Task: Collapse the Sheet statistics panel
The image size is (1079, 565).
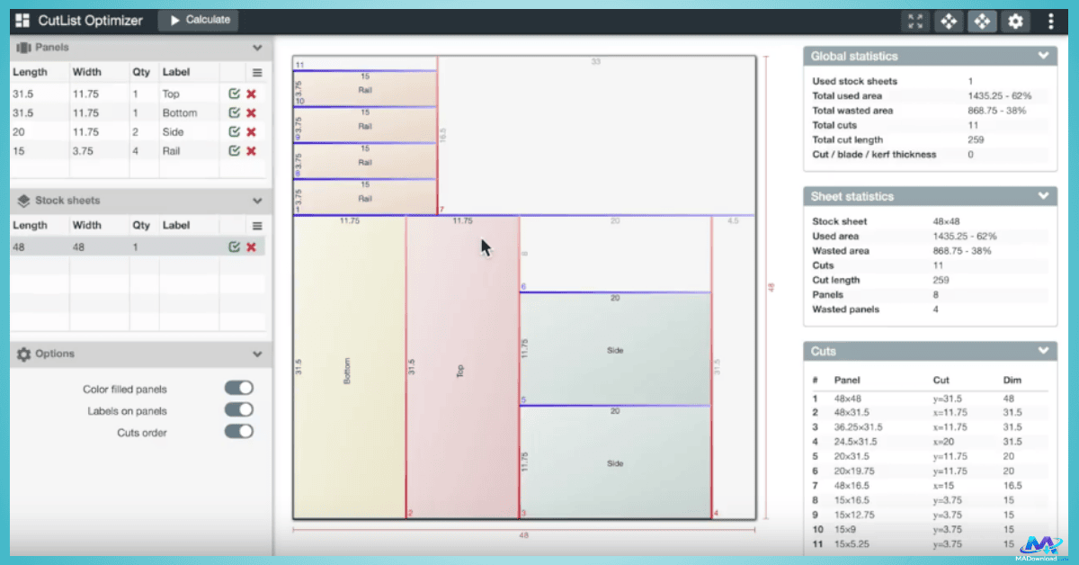Action: (1043, 196)
